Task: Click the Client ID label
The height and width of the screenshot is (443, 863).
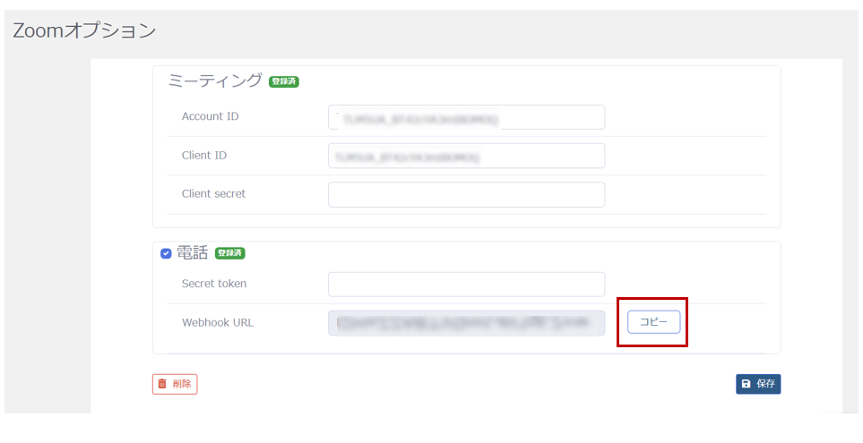Action: point(203,156)
